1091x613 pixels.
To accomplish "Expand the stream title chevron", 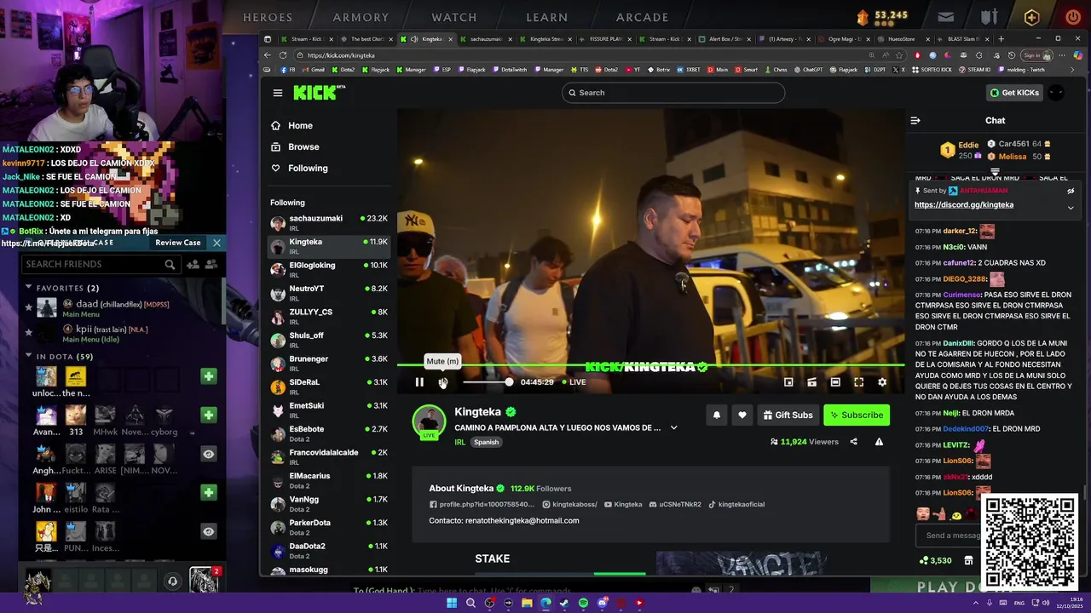I will pyautogui.click(x=673, y=427).
